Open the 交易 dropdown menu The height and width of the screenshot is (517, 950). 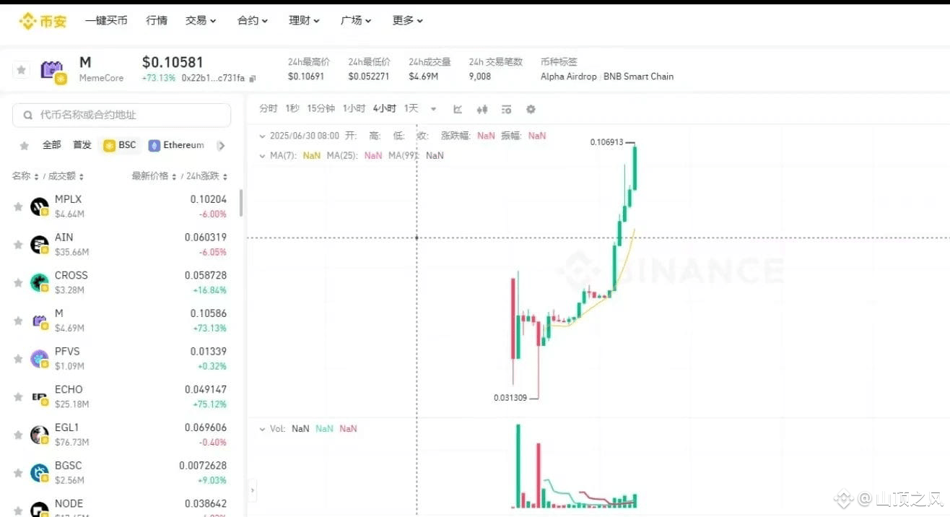pyautogui.click(x=201, y=21)
